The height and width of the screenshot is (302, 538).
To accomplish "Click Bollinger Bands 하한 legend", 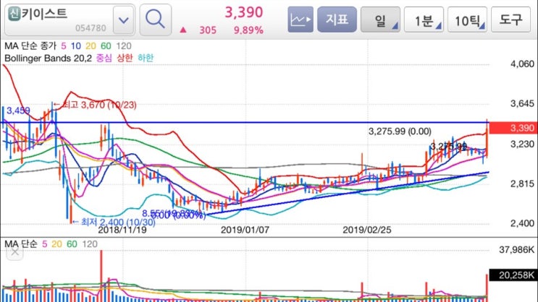I will [146, 58].
